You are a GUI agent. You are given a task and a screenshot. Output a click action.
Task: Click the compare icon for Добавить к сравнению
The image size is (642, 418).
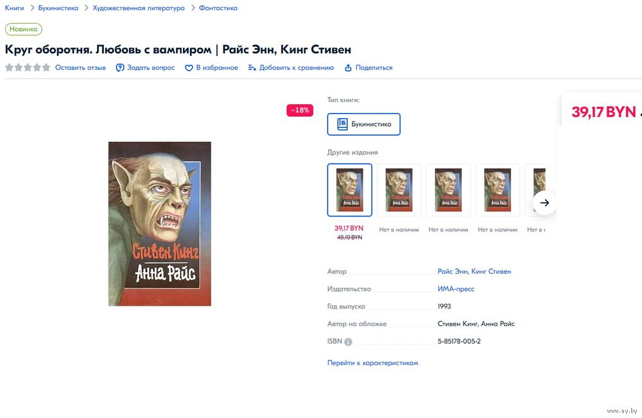tap(252, 68)
